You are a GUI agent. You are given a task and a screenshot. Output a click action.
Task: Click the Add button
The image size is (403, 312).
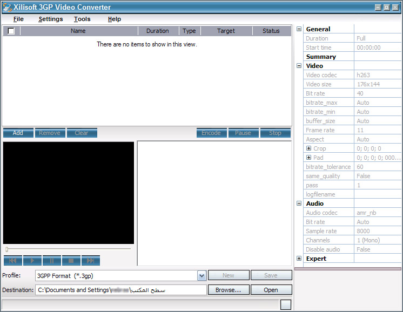18,133
